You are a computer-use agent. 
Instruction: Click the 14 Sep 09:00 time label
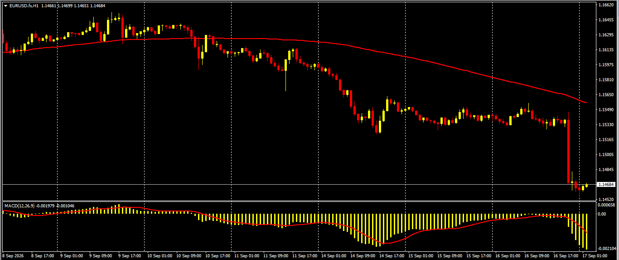point(363,256)
